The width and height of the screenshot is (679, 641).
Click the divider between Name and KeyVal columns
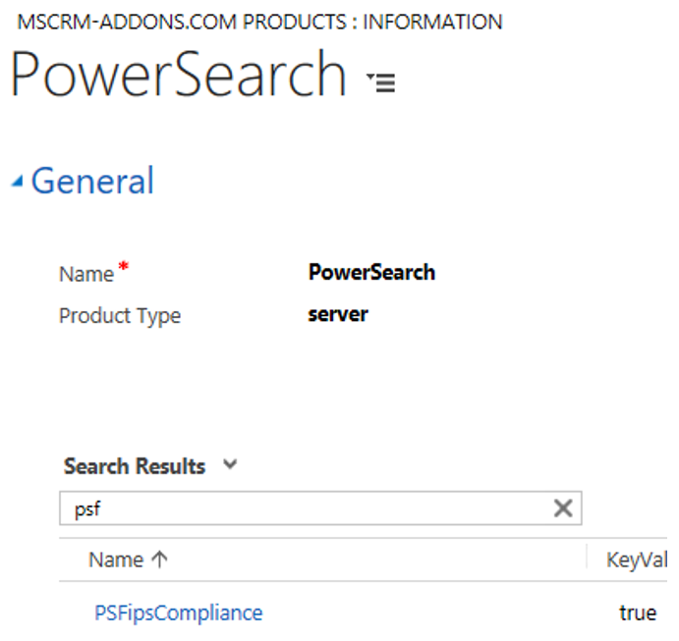[x=587, y=558]
